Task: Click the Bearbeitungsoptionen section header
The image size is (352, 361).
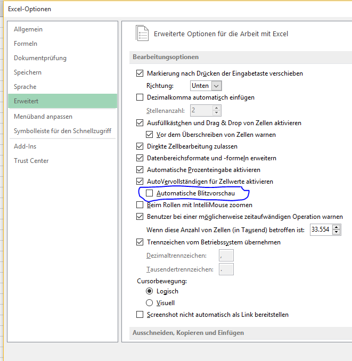Action: 166,57
